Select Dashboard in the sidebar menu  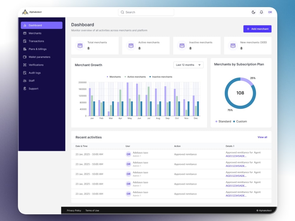(x=42, y=25)
